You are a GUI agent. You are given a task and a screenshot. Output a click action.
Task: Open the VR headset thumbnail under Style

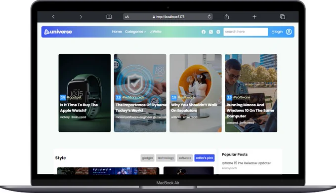(x=189, y=170)
